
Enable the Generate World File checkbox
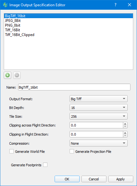point(12,151)
